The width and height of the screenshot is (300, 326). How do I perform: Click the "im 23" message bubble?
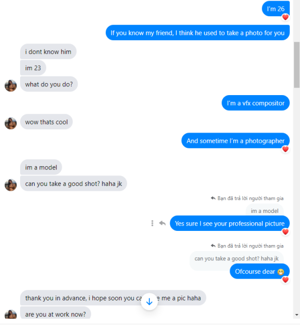tap(33, 68)
